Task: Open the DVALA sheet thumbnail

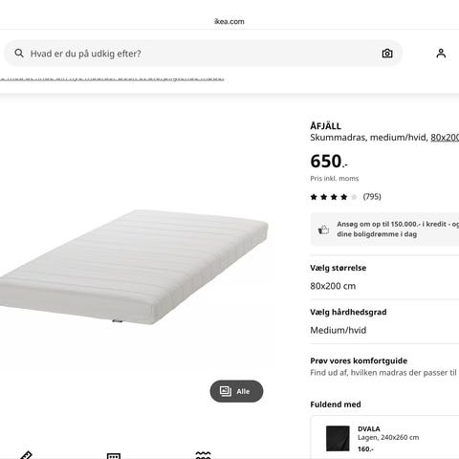Action: coord(338,439)
